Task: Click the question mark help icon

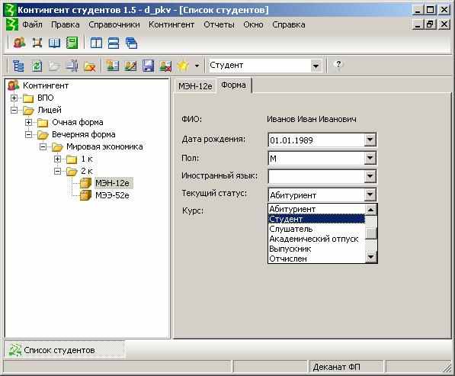Action: 338,64
